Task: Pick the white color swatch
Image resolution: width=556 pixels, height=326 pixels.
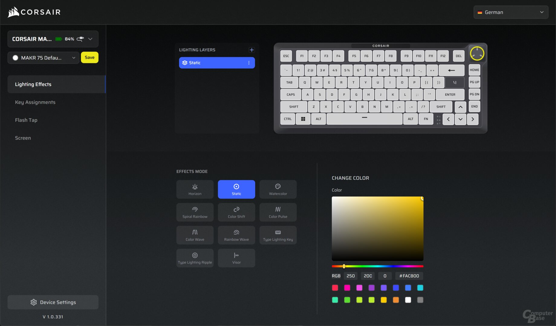Action: click(408, 300)
